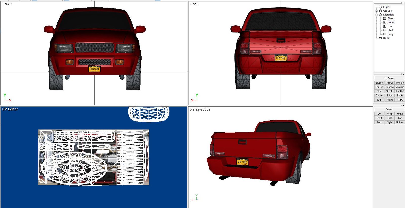
Task: Select the Groups tree label
Action: point(387,11)
